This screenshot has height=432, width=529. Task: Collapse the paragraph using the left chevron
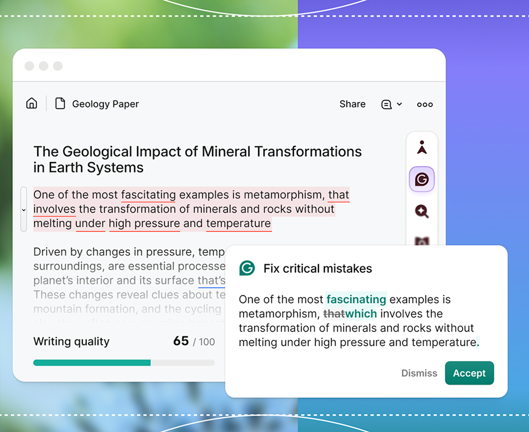pyautogui.click(x=24, y=210)
